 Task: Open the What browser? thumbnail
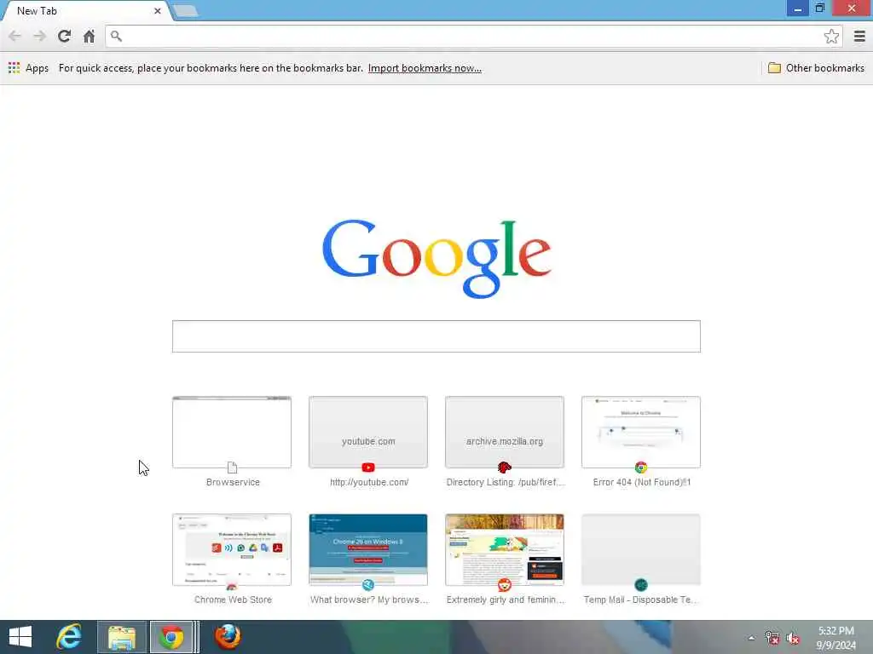pos(368,549)
